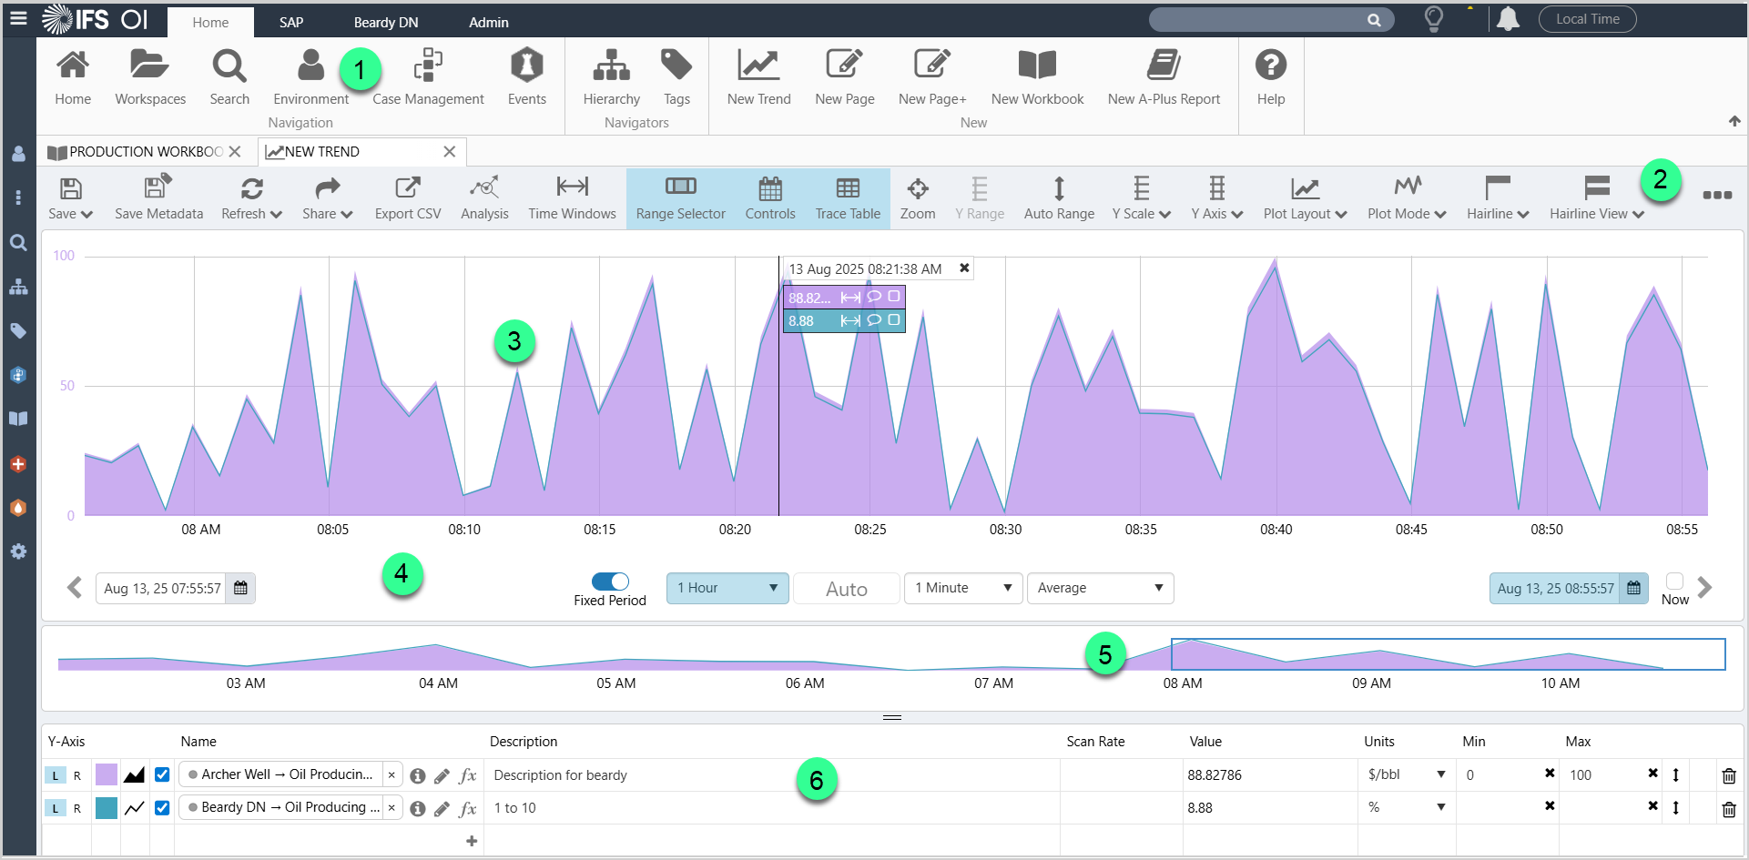Image resolution: width=1749 pixels, height=860 pixels.
Task: Open the Average aggregation dropdown
Action: [x=1100, y=588]
